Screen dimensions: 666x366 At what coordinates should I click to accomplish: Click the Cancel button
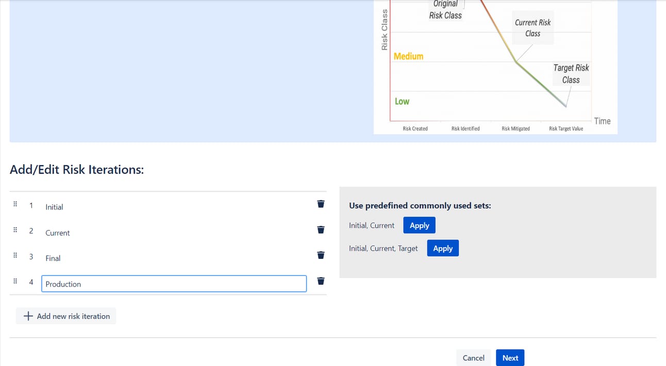(473, 358)
